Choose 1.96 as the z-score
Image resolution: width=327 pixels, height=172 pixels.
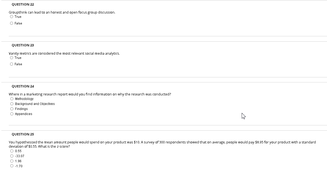[x=12, y=161]
